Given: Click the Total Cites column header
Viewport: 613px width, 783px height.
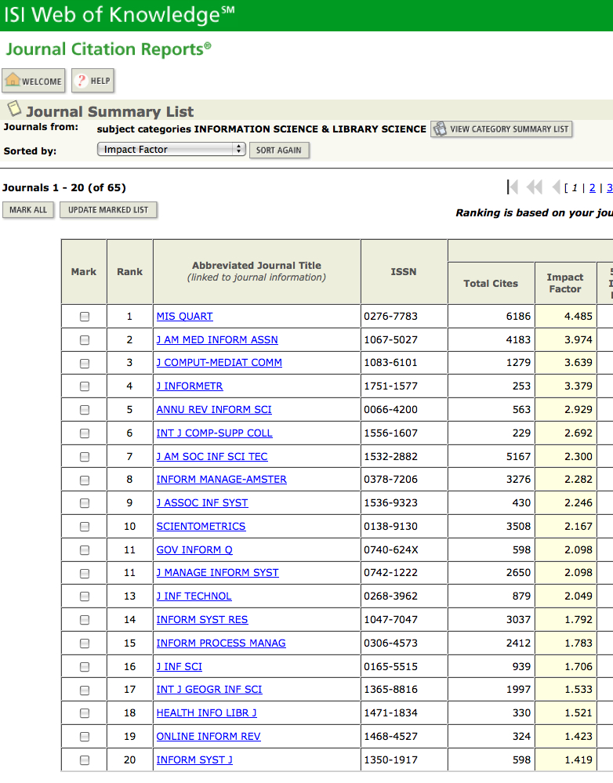Looking at the screenshot, I should tap(491, 284).
